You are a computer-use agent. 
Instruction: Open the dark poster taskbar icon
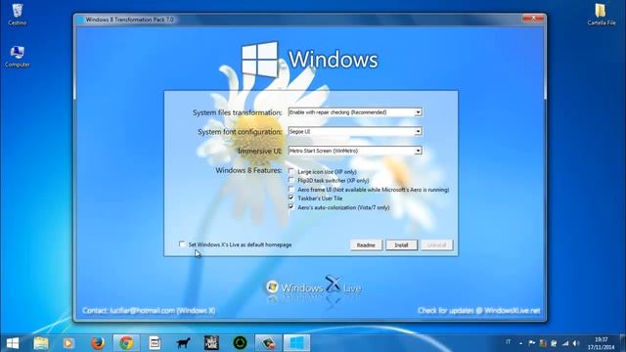click(211, 343)
